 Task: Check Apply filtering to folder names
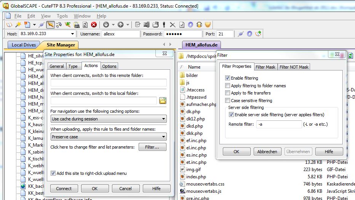(x=227, y=85)
